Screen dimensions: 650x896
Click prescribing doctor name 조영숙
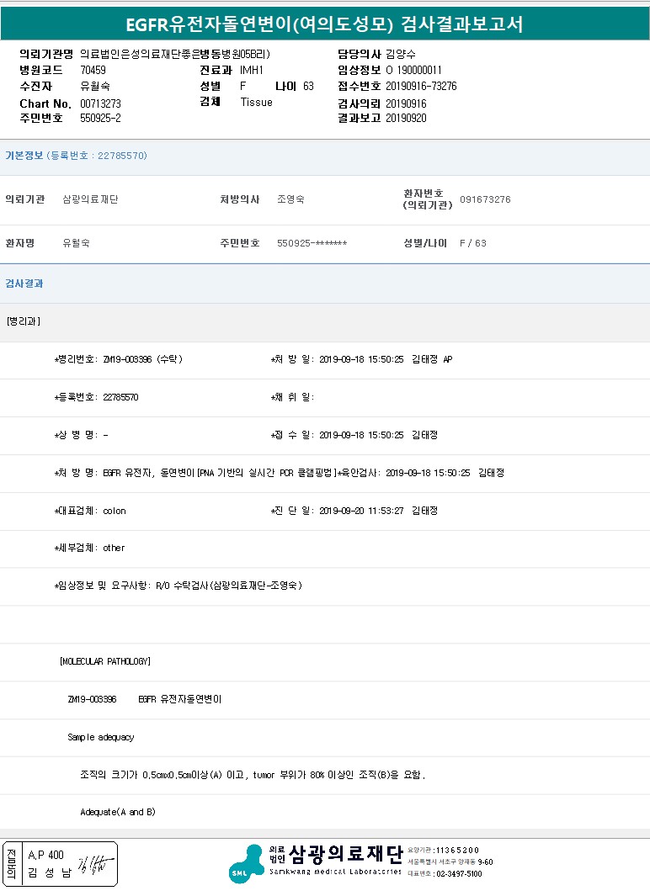(x=291, y=199)
